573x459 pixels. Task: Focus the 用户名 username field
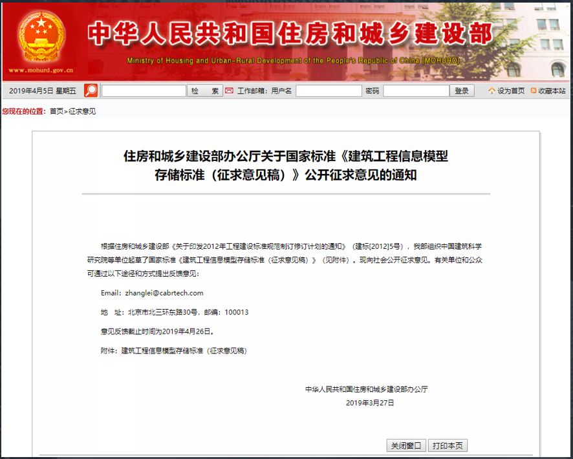click(329, 91)
